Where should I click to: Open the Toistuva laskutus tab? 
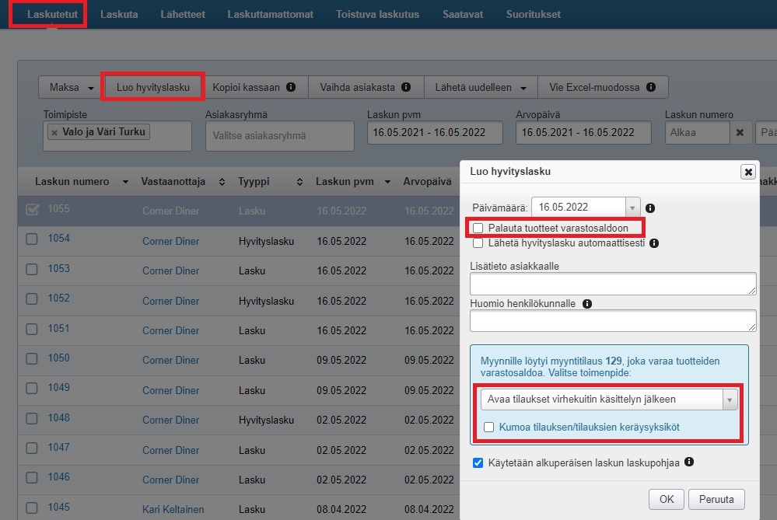click(377, 15)
